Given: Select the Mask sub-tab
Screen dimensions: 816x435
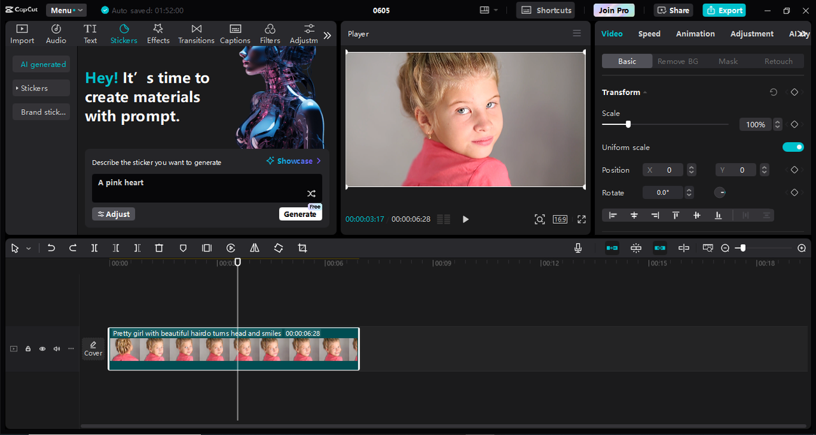Looking at the screenshot, I should [x=728, y=61].
